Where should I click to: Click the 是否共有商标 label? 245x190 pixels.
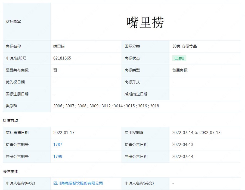pyautogui.click(x=17, y=70)
